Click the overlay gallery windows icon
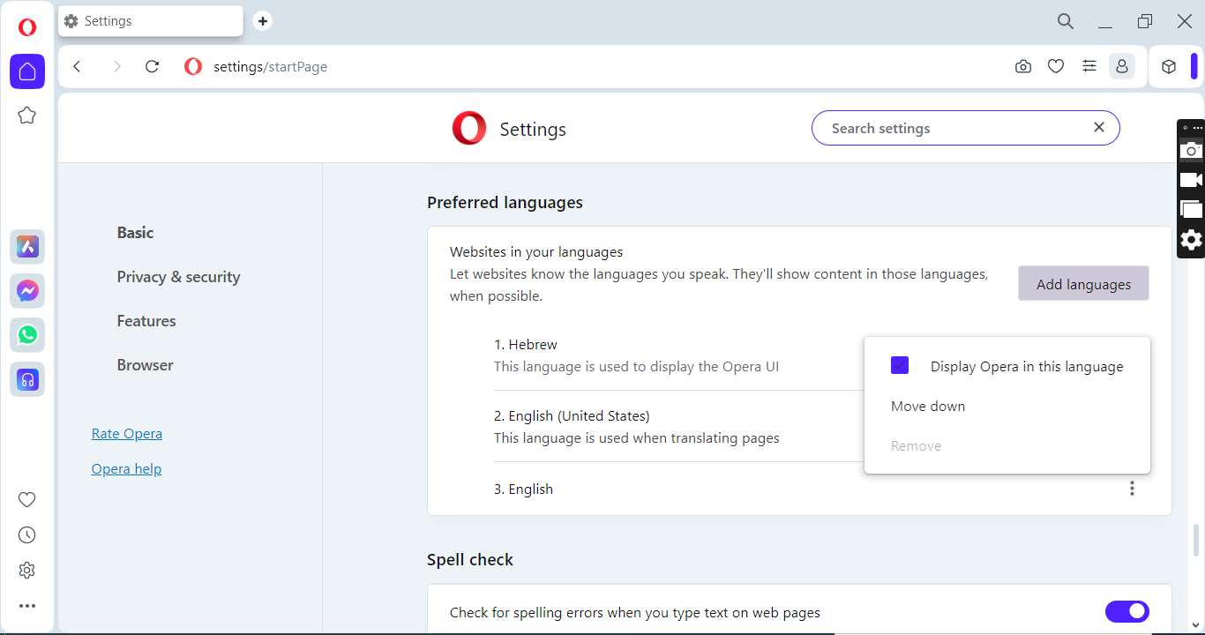 (x=1191, y=209)
